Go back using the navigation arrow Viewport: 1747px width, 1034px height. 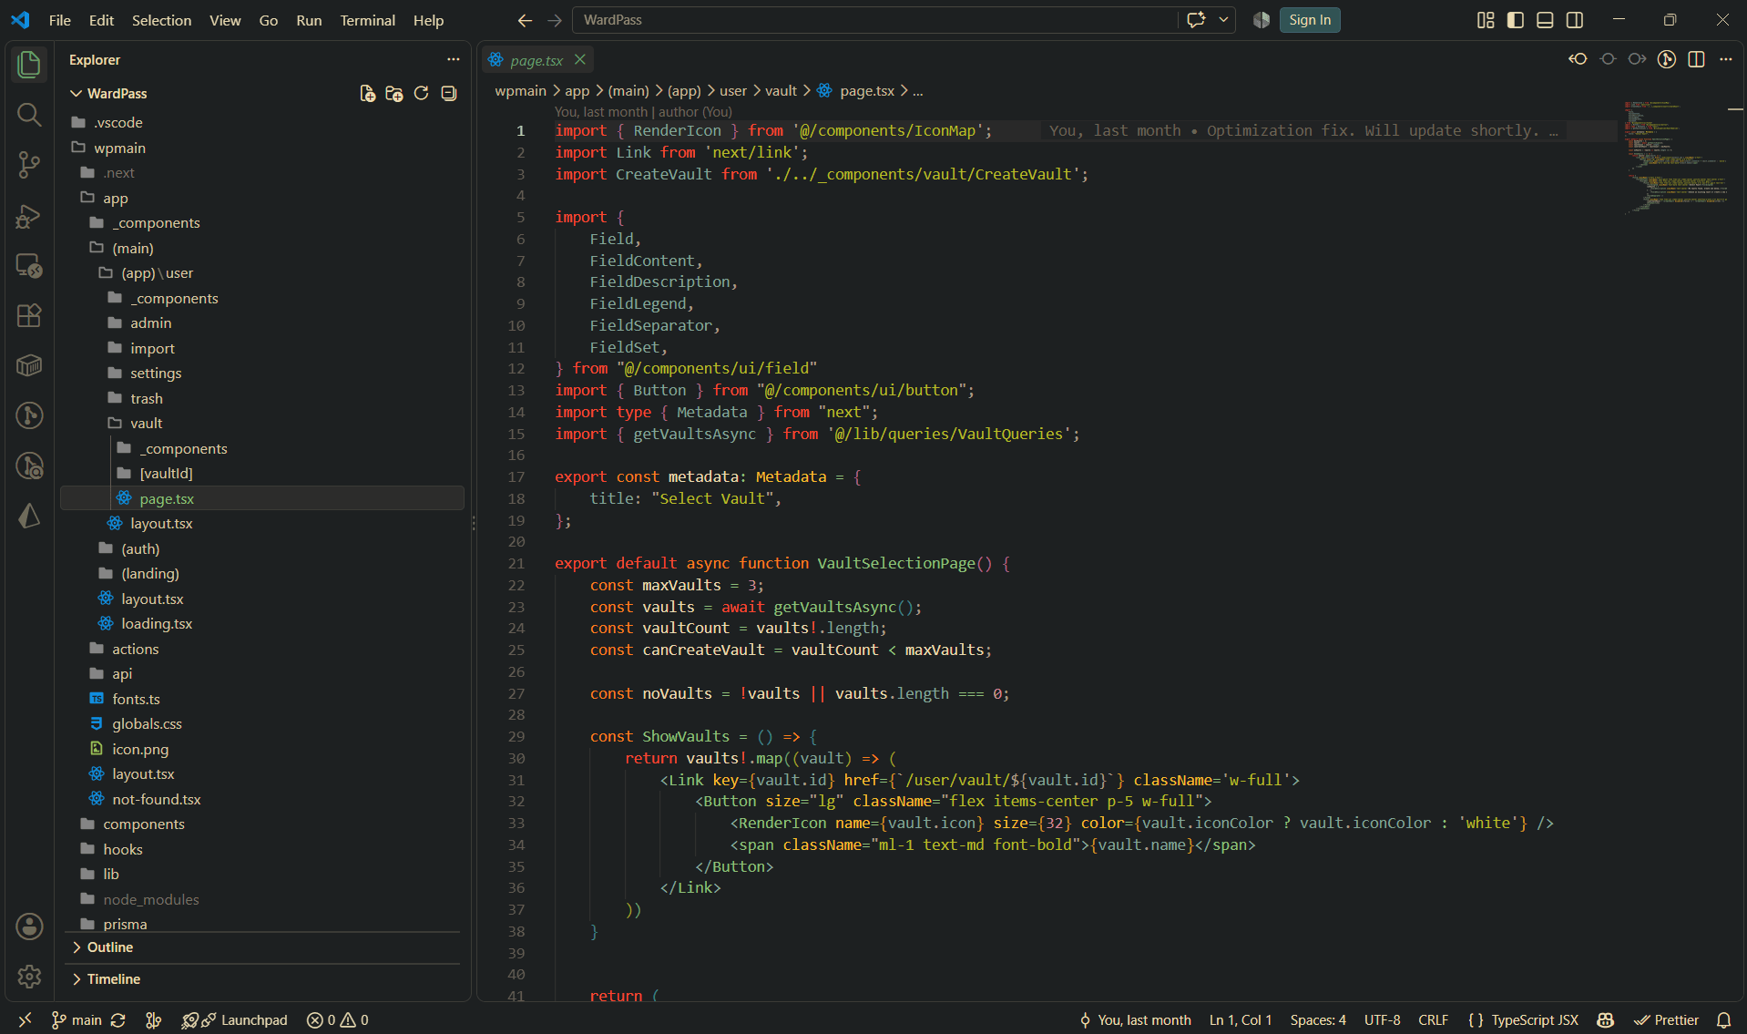tap(525, 20)
